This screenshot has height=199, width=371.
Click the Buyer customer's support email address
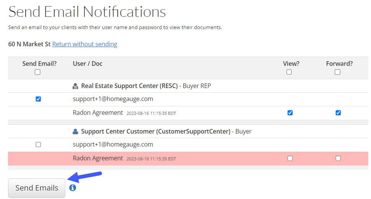click(113, 144)
